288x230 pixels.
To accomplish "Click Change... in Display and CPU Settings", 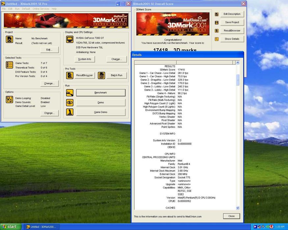I will pyautogui.click(x=117, y=59).
